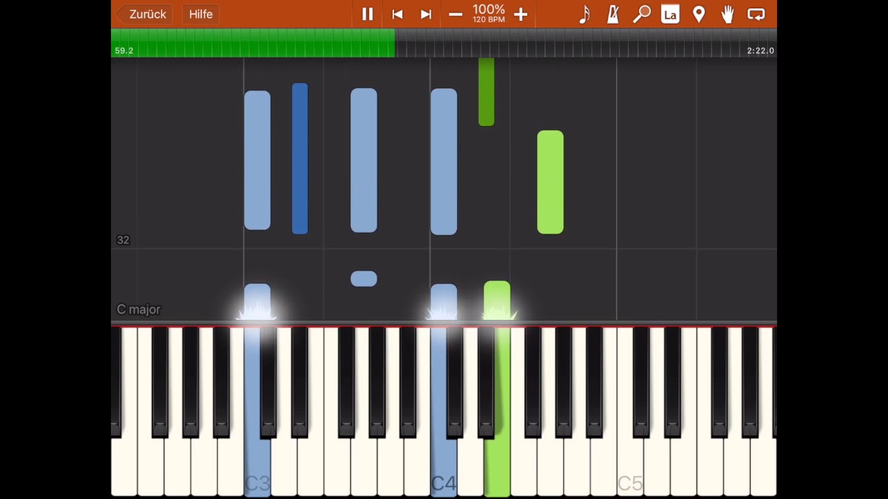Toggle the loop icon
The image size is (888, 499).
756,14
